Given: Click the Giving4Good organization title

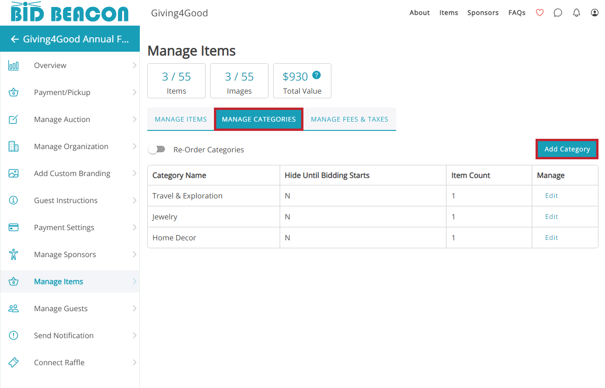Looking at the screenshot, I should (179, 13).
